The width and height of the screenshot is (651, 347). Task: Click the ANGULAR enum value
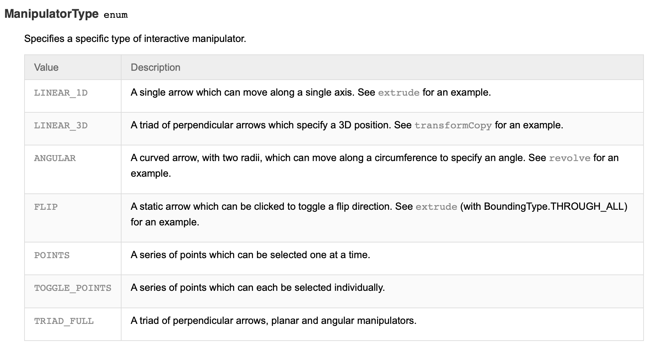55,158
